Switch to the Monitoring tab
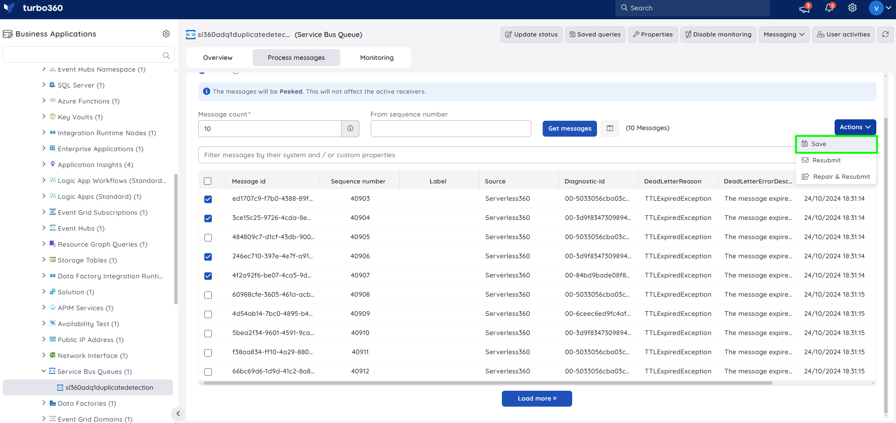Image resolution: width=896 pixels, height=423 pixels. click(377, 58)
